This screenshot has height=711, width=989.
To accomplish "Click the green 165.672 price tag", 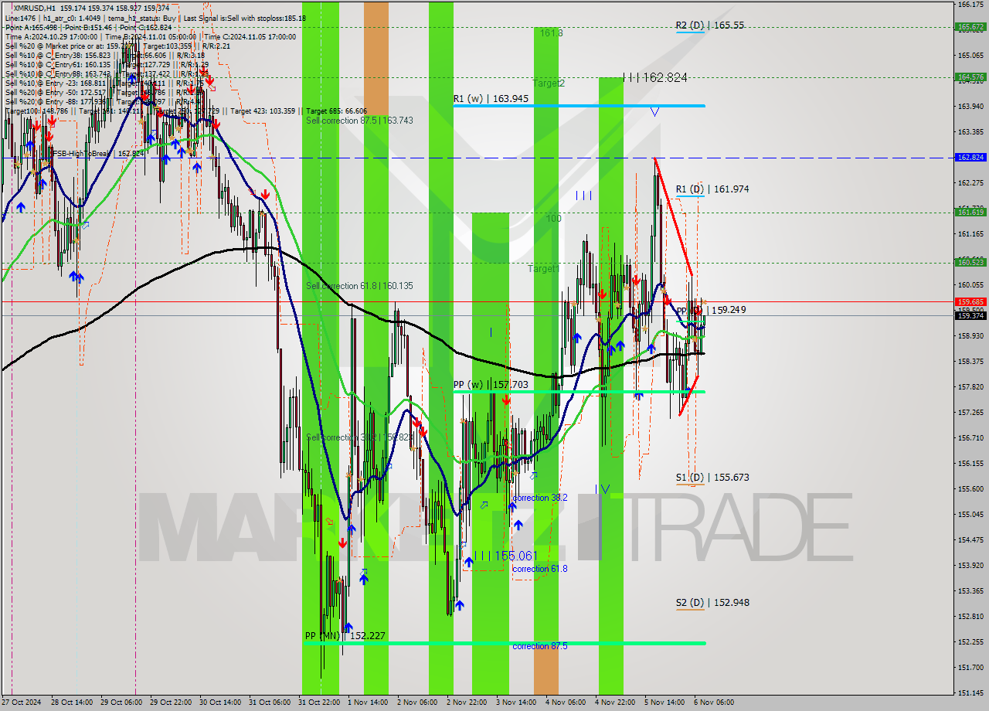I will click(x=970, y=26).
